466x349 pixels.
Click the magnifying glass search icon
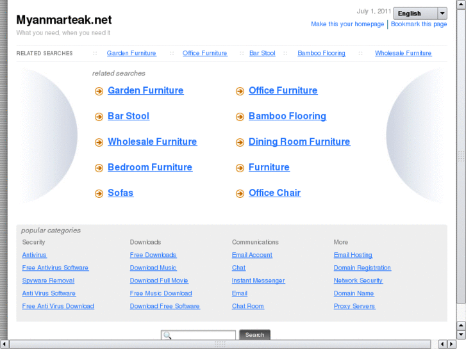[167, 335]
